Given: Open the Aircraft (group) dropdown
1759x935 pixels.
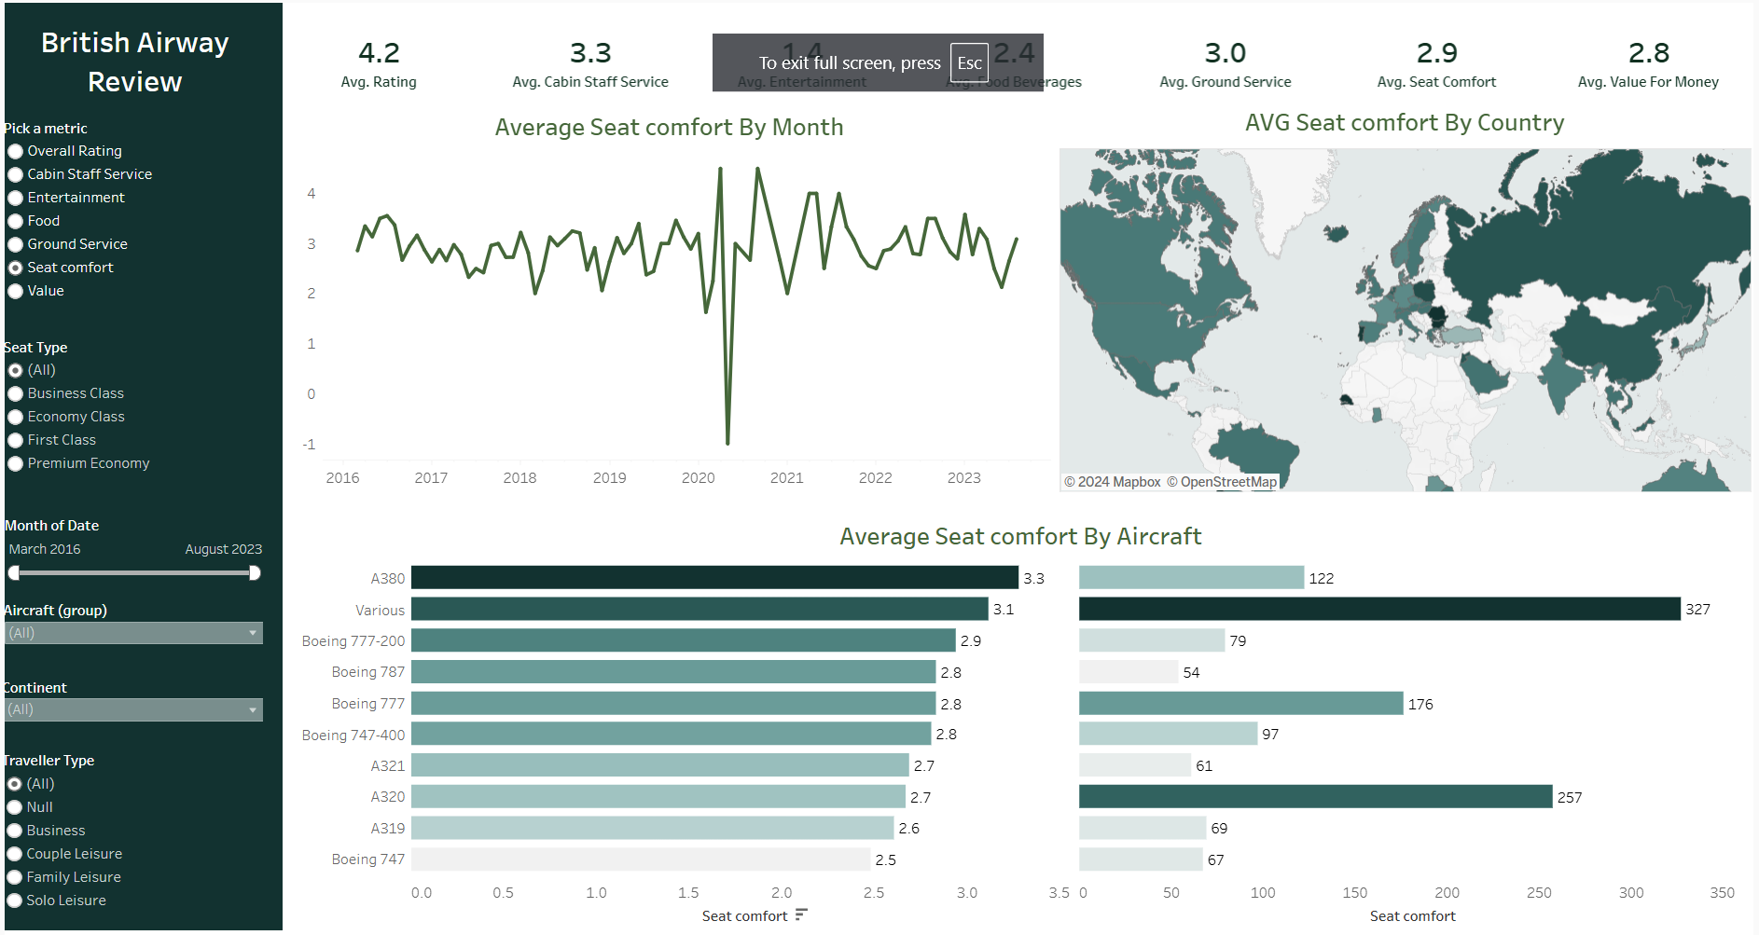Looking at the screenshot, I should 133,633.
